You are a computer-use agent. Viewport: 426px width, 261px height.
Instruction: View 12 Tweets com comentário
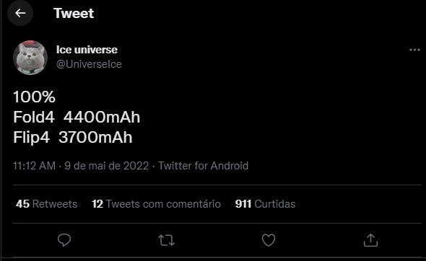coord(156,204)
